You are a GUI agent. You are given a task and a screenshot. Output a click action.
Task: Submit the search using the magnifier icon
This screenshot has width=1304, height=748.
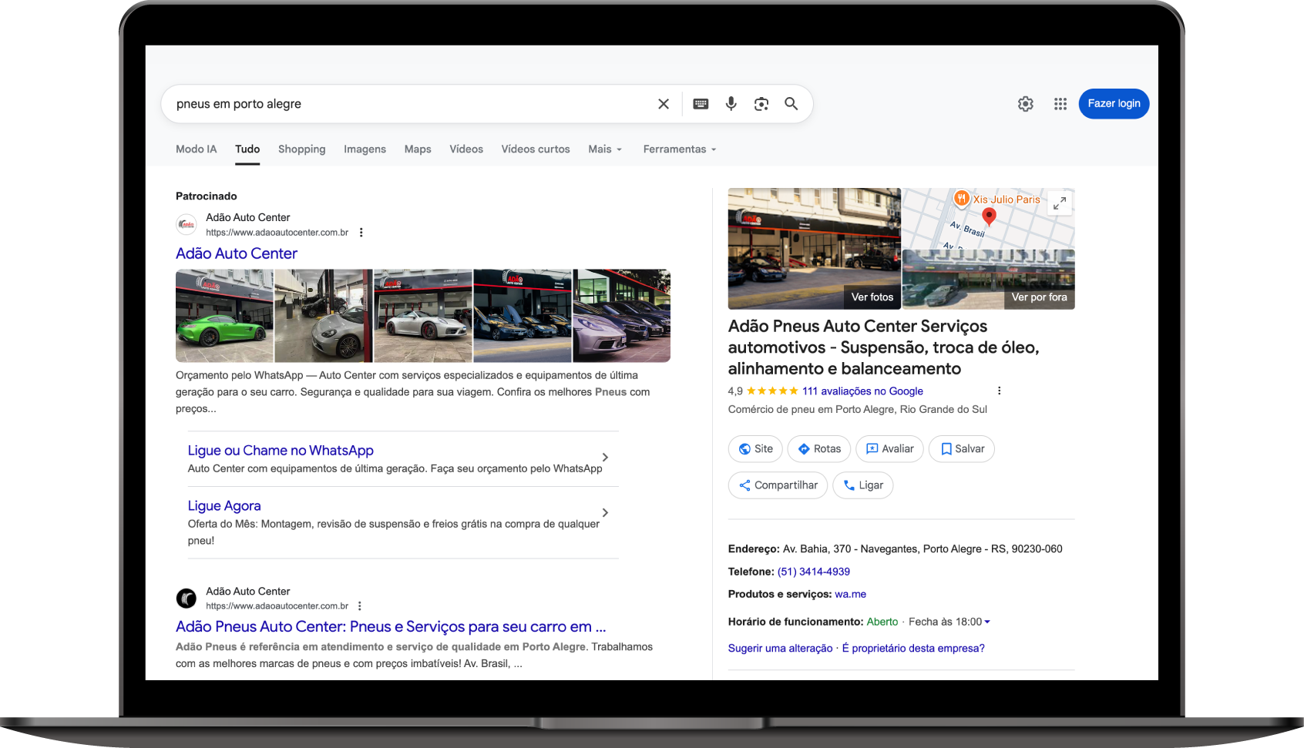point(791,104)
